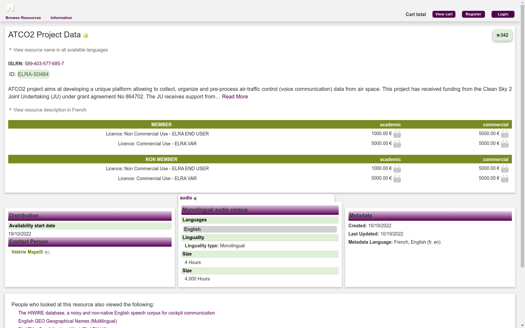
Task: Click the MEMBER table header
Action: [161, 125]
